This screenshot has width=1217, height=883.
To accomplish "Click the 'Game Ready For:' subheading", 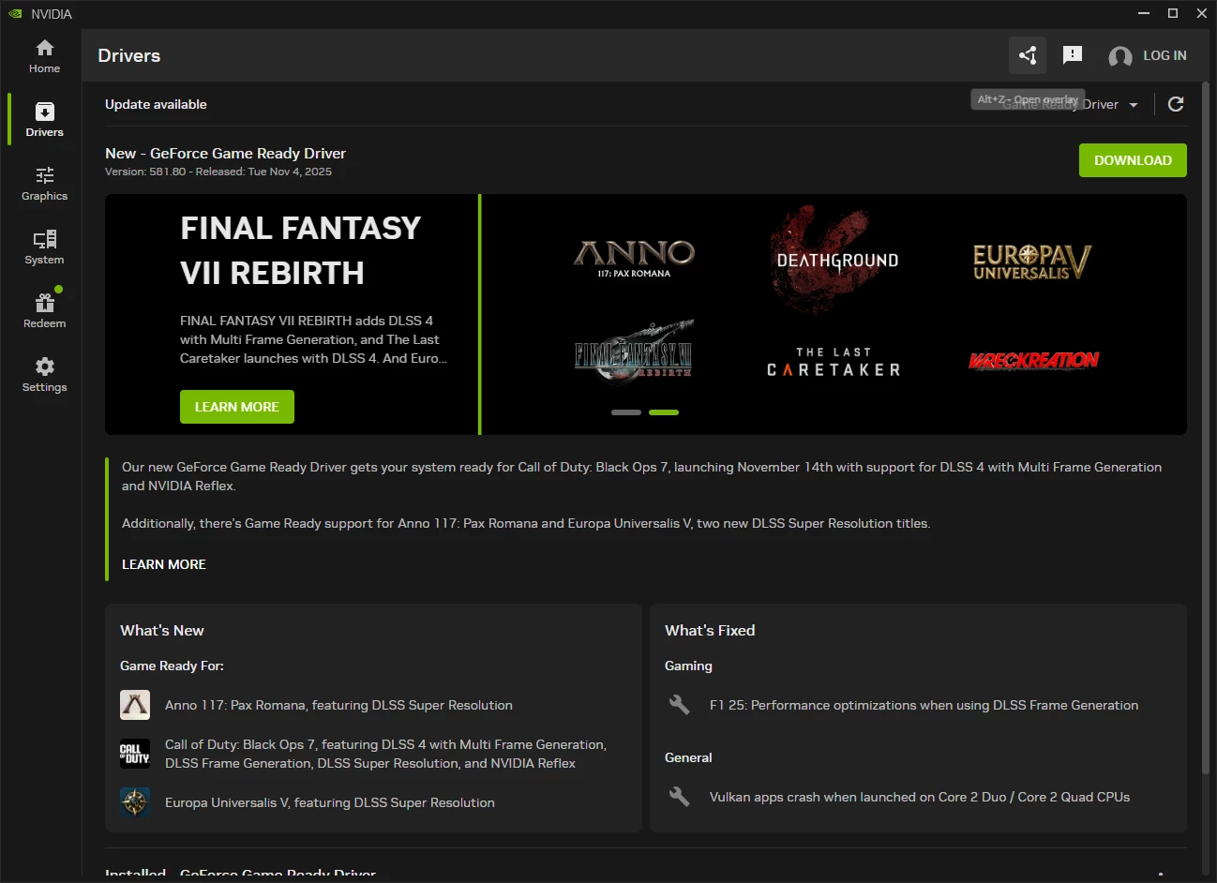I will 172,666.
